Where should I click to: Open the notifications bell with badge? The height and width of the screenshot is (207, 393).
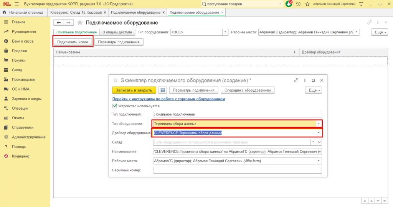[289, 3]
